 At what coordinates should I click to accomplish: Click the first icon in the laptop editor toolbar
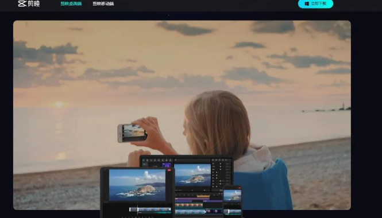(144, 160)
